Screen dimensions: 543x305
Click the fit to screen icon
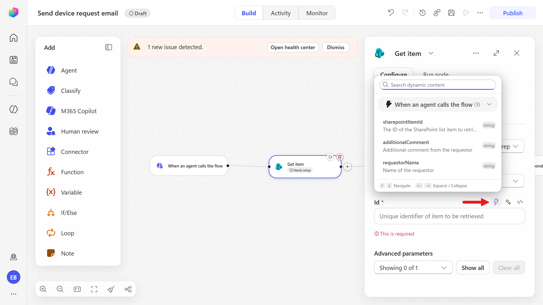tap(94, 289)
